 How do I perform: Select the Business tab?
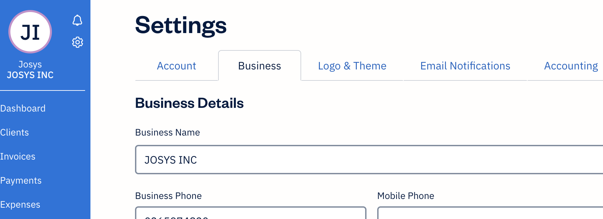(260, 66)
